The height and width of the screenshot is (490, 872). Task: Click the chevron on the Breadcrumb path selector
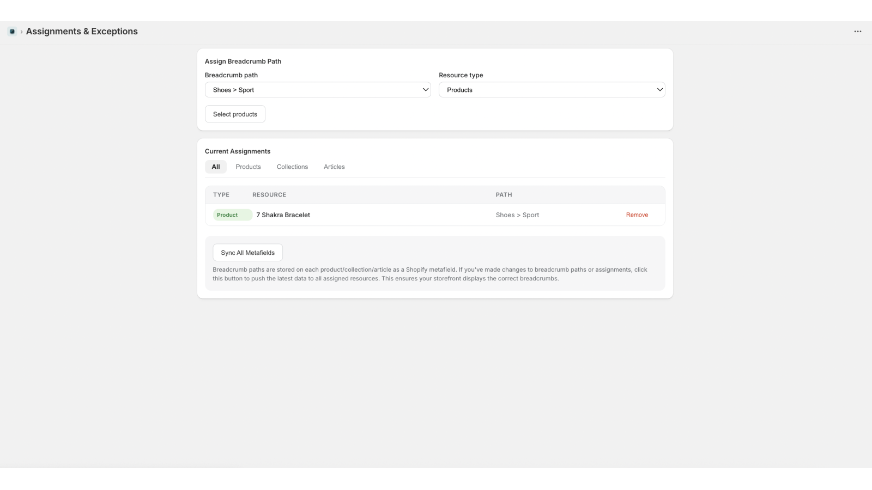[426, 89]
